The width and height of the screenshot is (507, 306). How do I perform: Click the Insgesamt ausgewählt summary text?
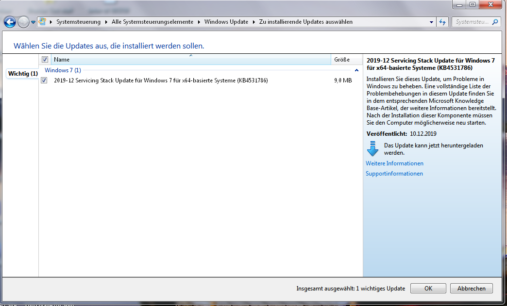pos(351,289)
